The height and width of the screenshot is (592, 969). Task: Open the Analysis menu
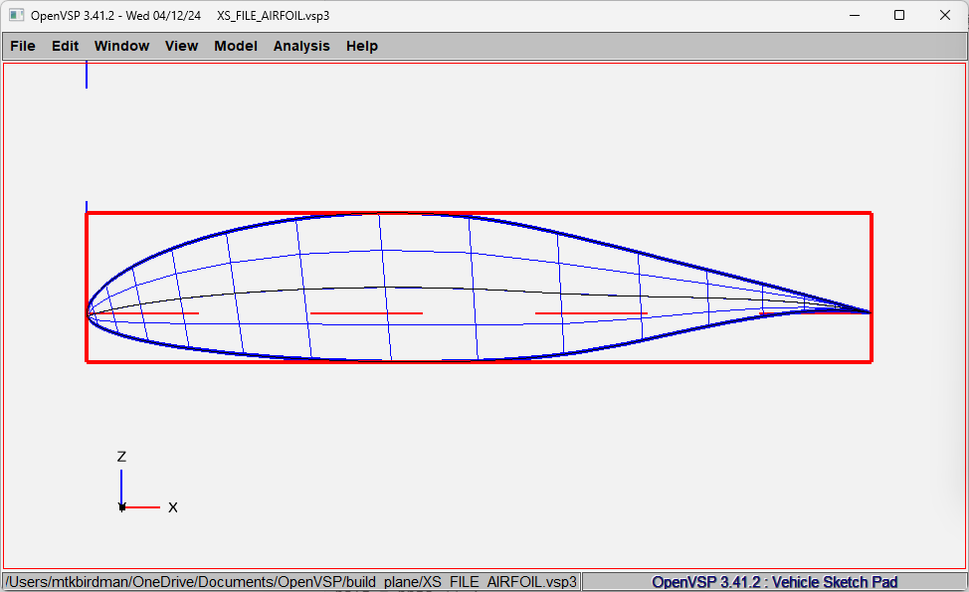301,46
